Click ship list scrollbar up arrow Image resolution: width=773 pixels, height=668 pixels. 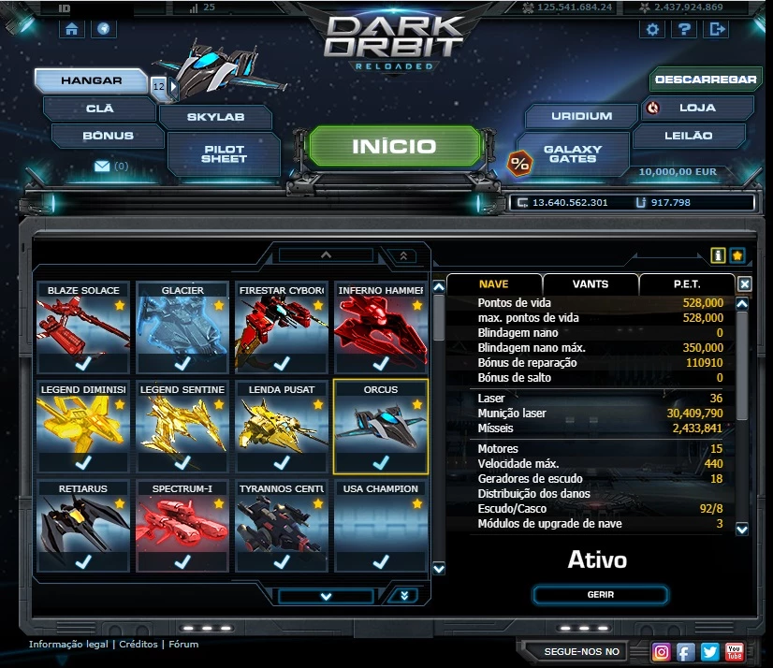point(439,287)
